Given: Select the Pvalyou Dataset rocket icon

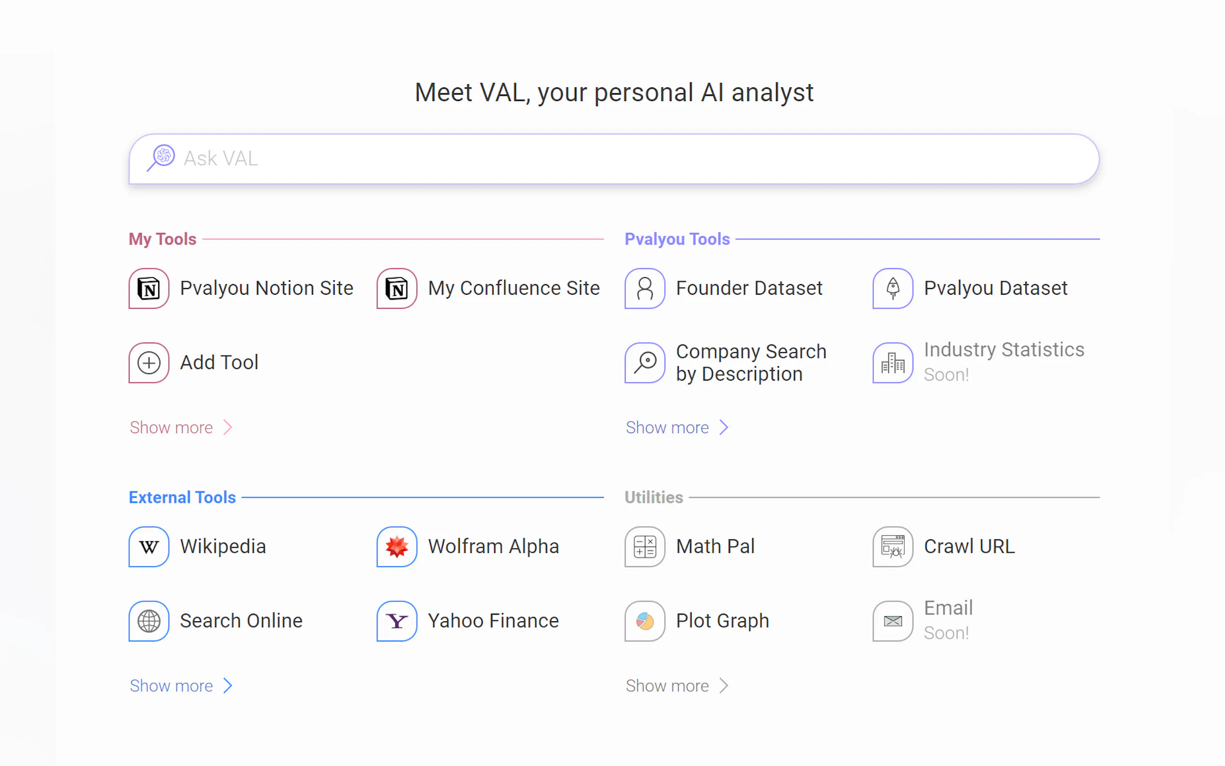Looking at the screenshot, I should tap(892, 288).
